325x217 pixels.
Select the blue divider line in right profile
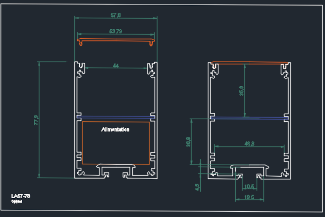click(x=249, y=118)
